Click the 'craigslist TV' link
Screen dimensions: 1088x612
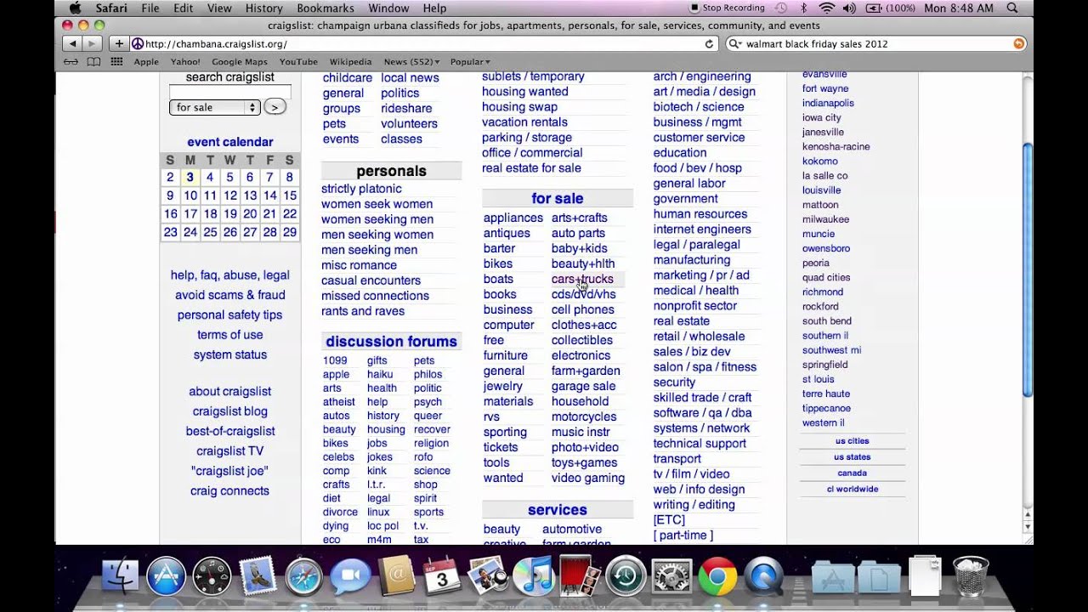[x=230, y=451]
